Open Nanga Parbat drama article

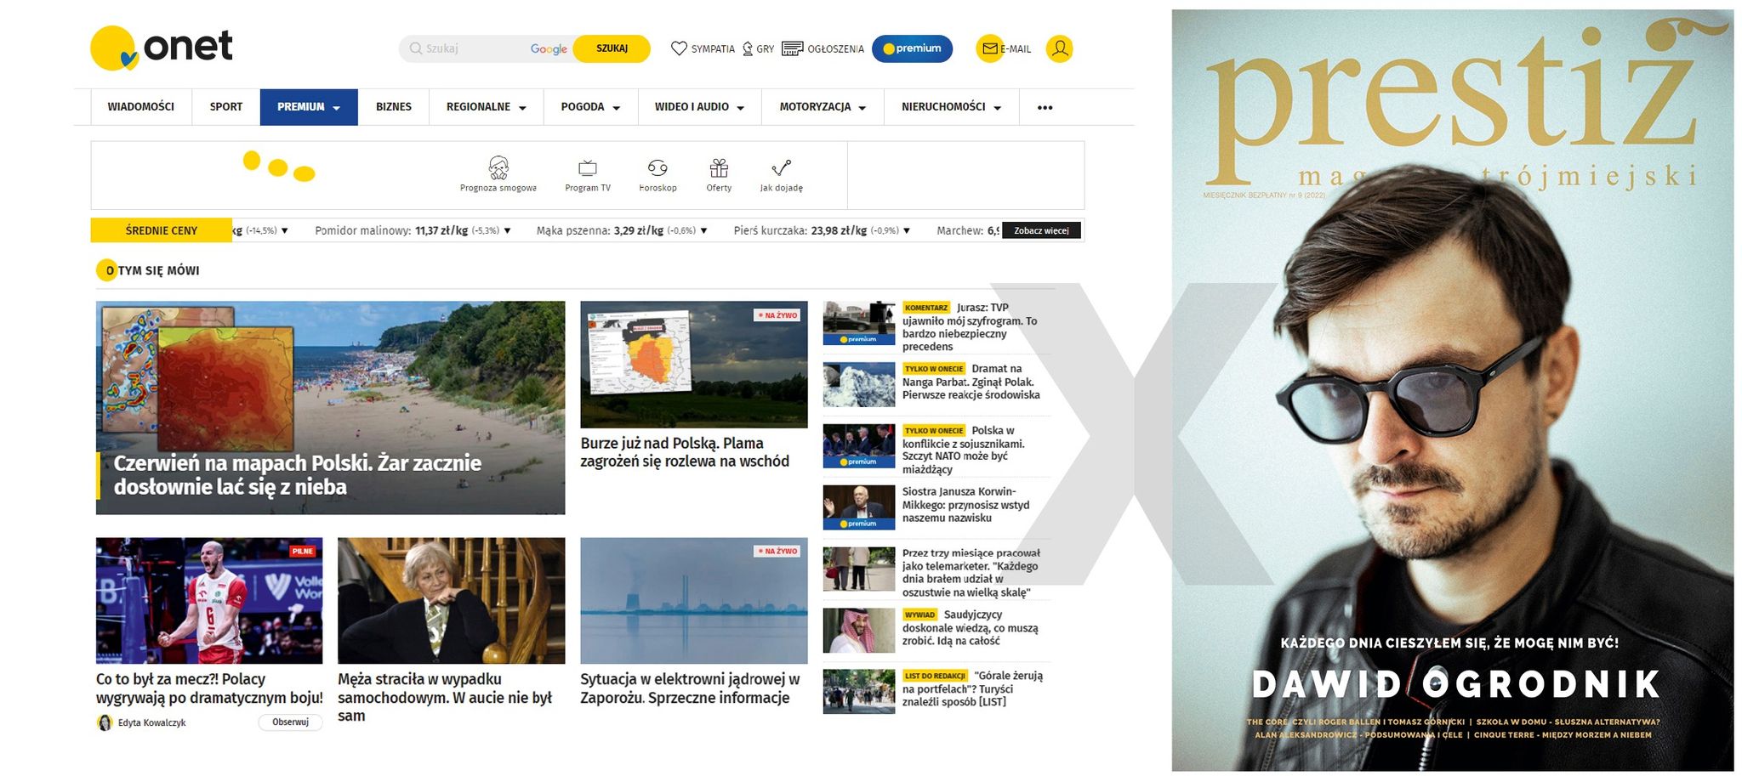coord(971,382)
